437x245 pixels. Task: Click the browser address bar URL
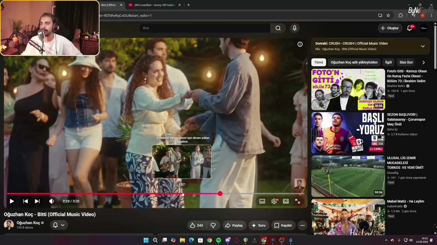[x=126, y=15]
